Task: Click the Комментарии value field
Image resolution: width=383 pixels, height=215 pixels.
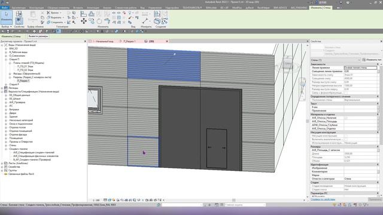Action: point(360,172)
